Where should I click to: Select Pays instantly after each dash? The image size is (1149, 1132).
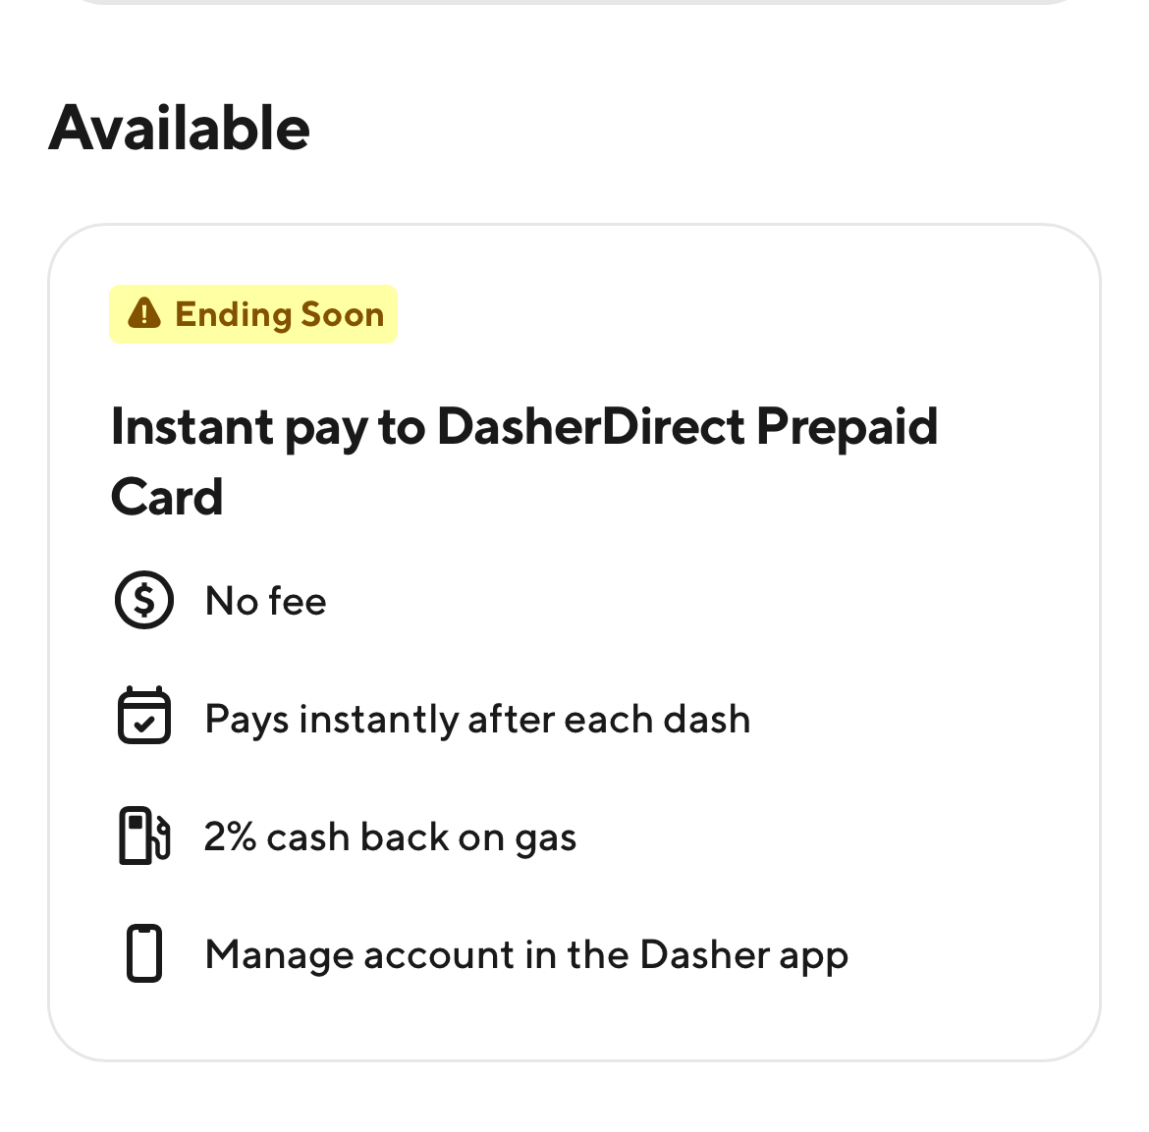(x=477, y=719)
